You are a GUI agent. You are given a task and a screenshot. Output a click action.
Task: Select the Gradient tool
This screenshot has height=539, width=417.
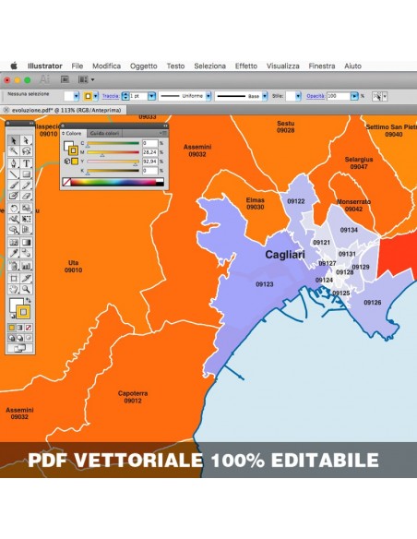pos(26,243)
